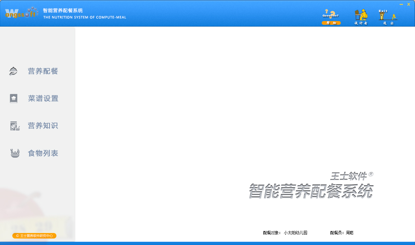The image size is (415, 245).
Task: Open the 营养配餐 menu entry text
Action: pyautogui.click(x=43, y=71)
